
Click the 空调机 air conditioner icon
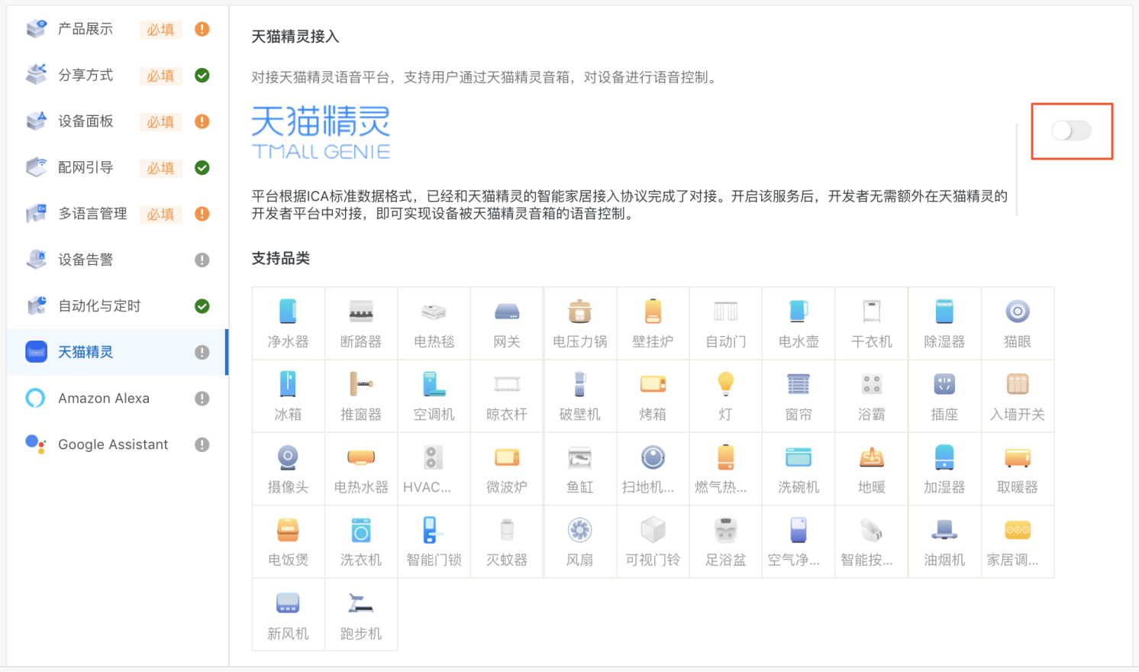coord(434,384)
